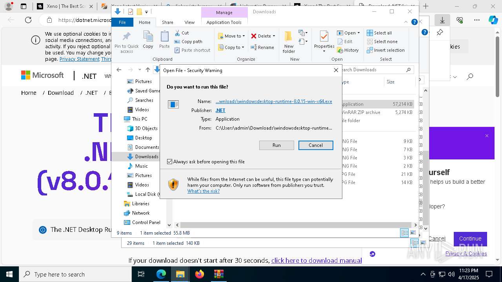Select Downloads in navigation tree

tap(143, 157)
